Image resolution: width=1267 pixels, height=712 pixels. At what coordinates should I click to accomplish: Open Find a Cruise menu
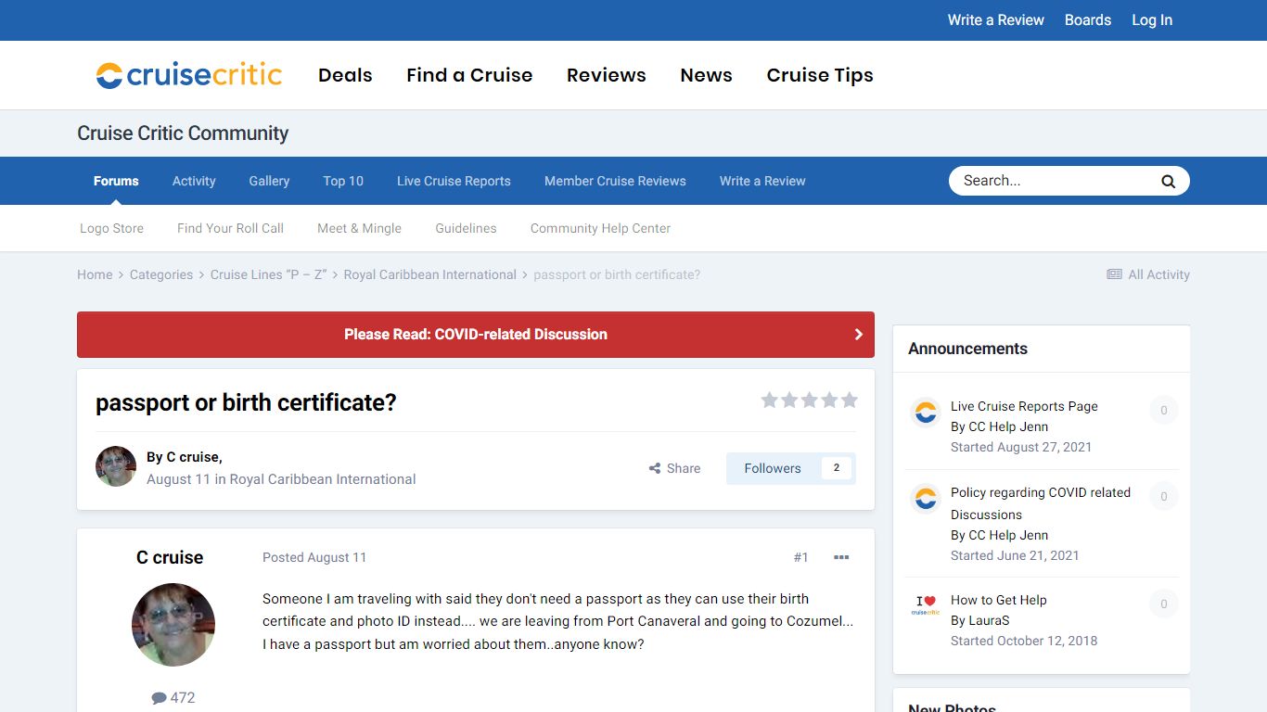click(x=469, y=75)
